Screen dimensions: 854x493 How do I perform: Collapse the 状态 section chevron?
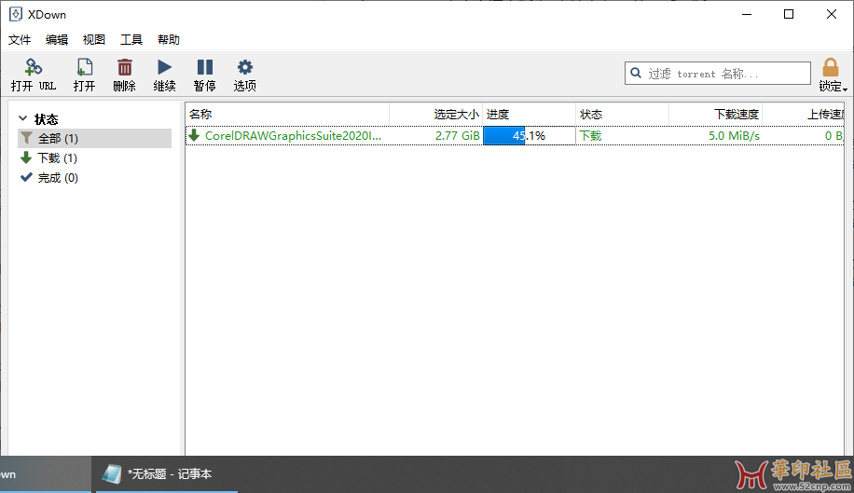tap(23, 118)
